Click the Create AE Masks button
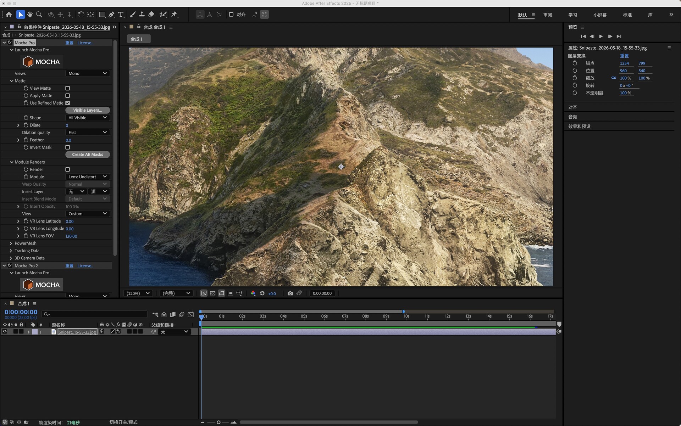Screen dimensions: 681x426 tap(88, 155)
